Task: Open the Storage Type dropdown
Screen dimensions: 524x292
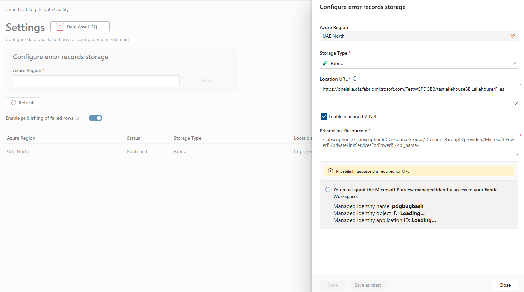Action: [x=419, y=63]
